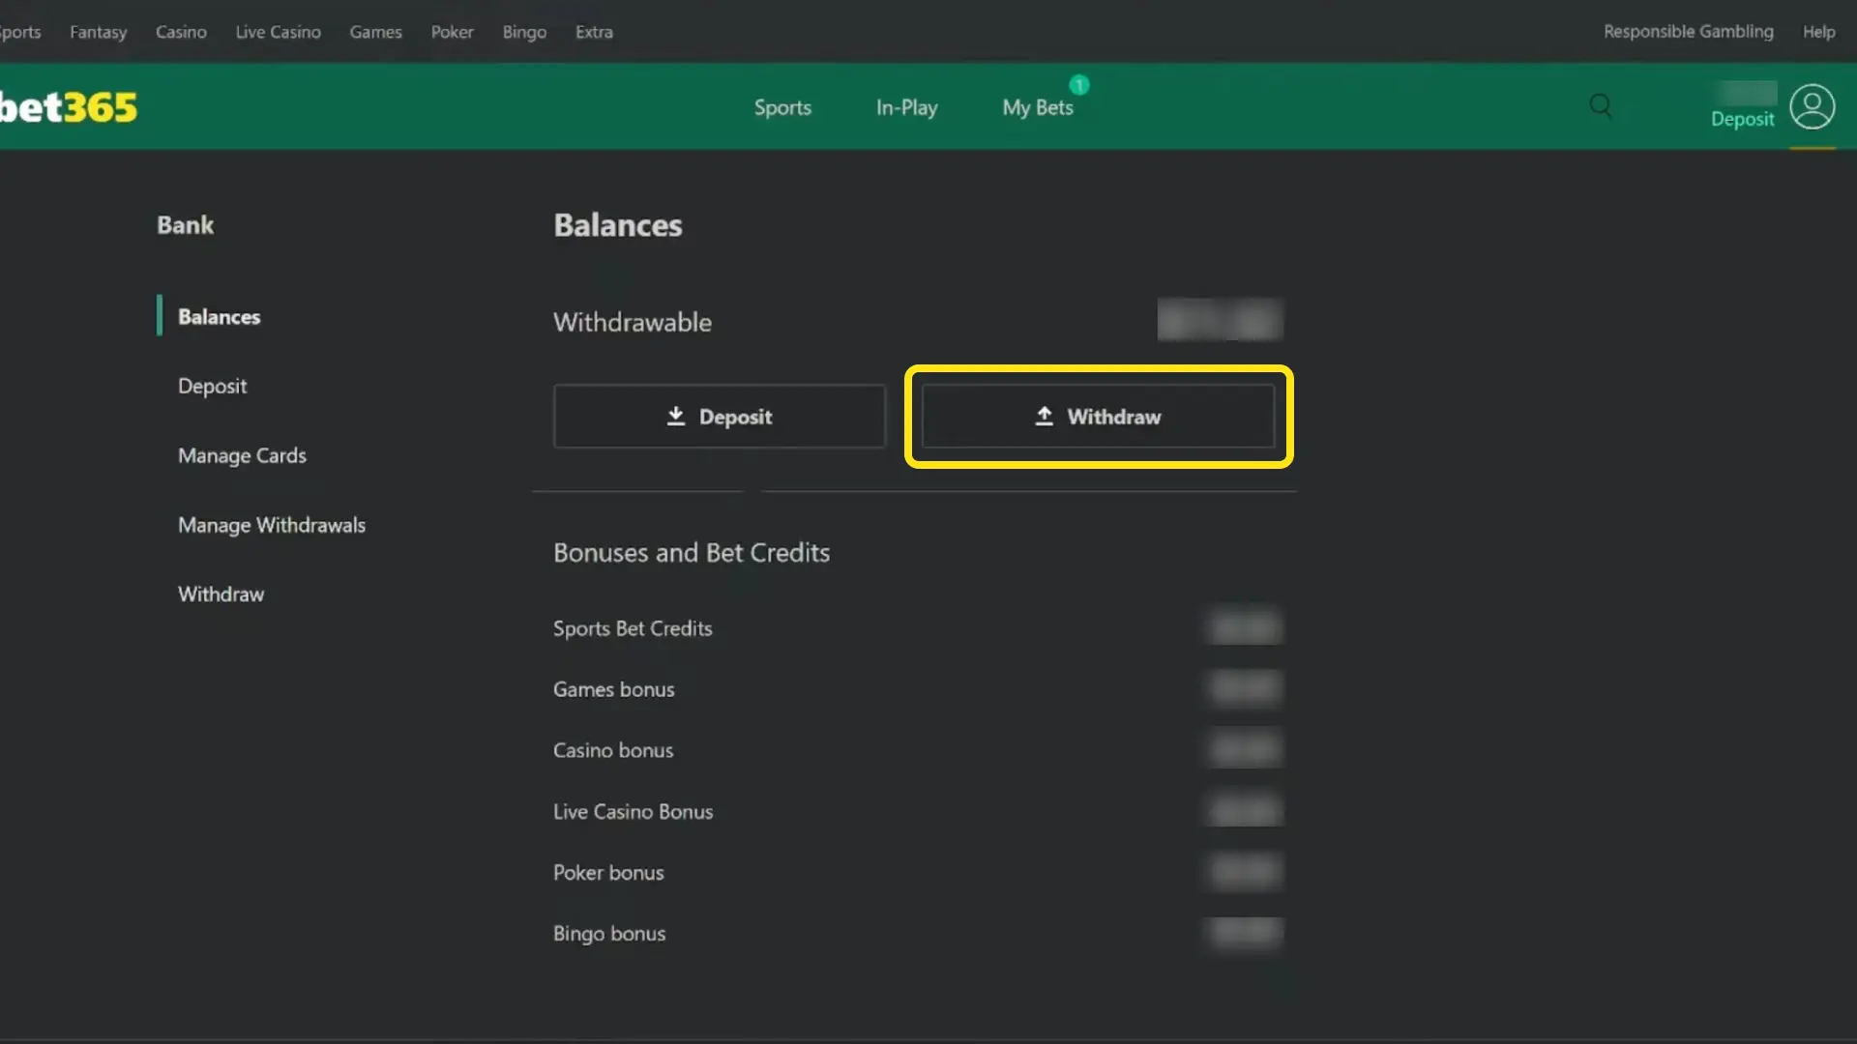Open the account profile icon
1857x1044 pixels.
1812,106
